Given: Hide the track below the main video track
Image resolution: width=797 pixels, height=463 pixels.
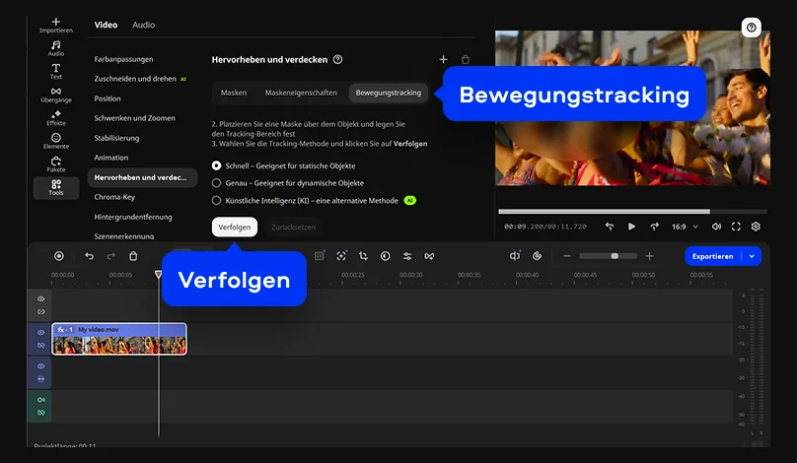Looking at the screenshot, I should pos(41,366).
